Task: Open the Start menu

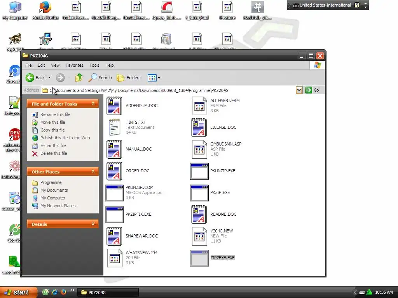Action: pos(18,293)
